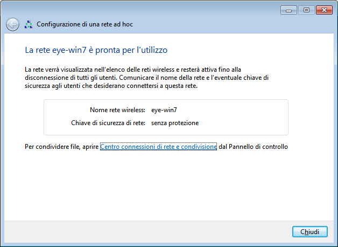338x247 pixels.
Task: Click the gray footer bar left of Chiudi
Action: click(x=146, y=232)
